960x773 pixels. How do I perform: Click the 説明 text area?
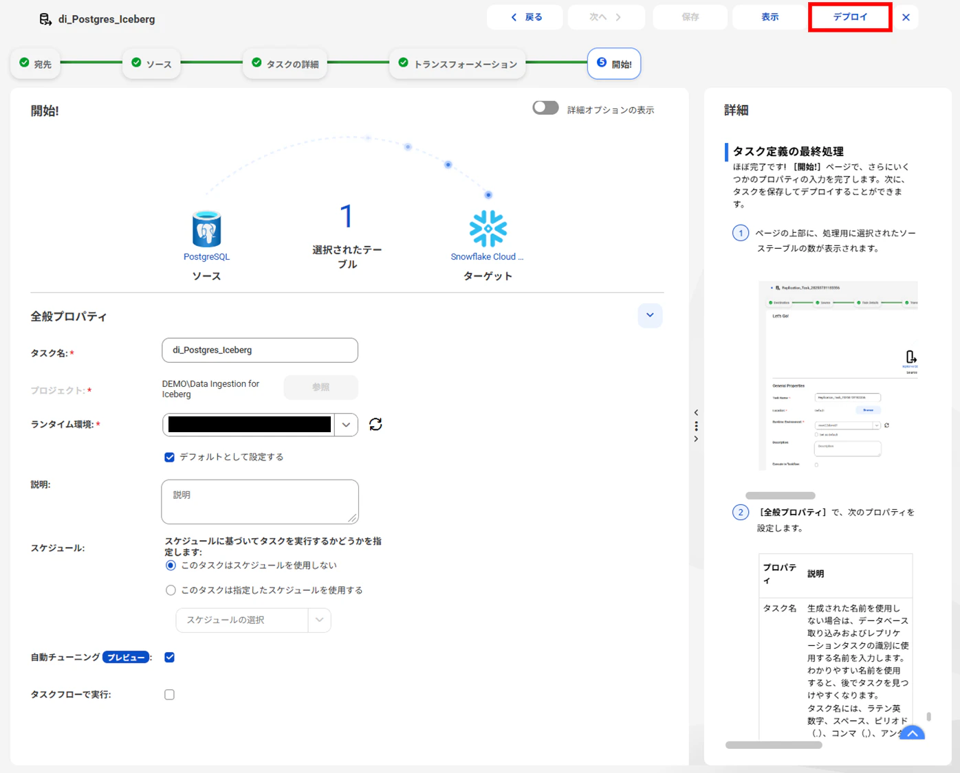(x=260, y=502)
